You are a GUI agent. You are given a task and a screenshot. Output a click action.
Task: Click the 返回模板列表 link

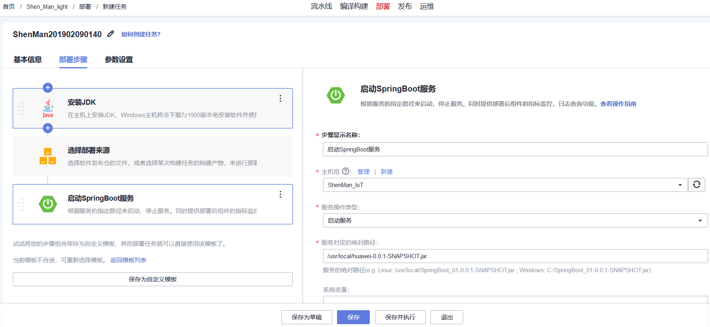click(128, 260)
